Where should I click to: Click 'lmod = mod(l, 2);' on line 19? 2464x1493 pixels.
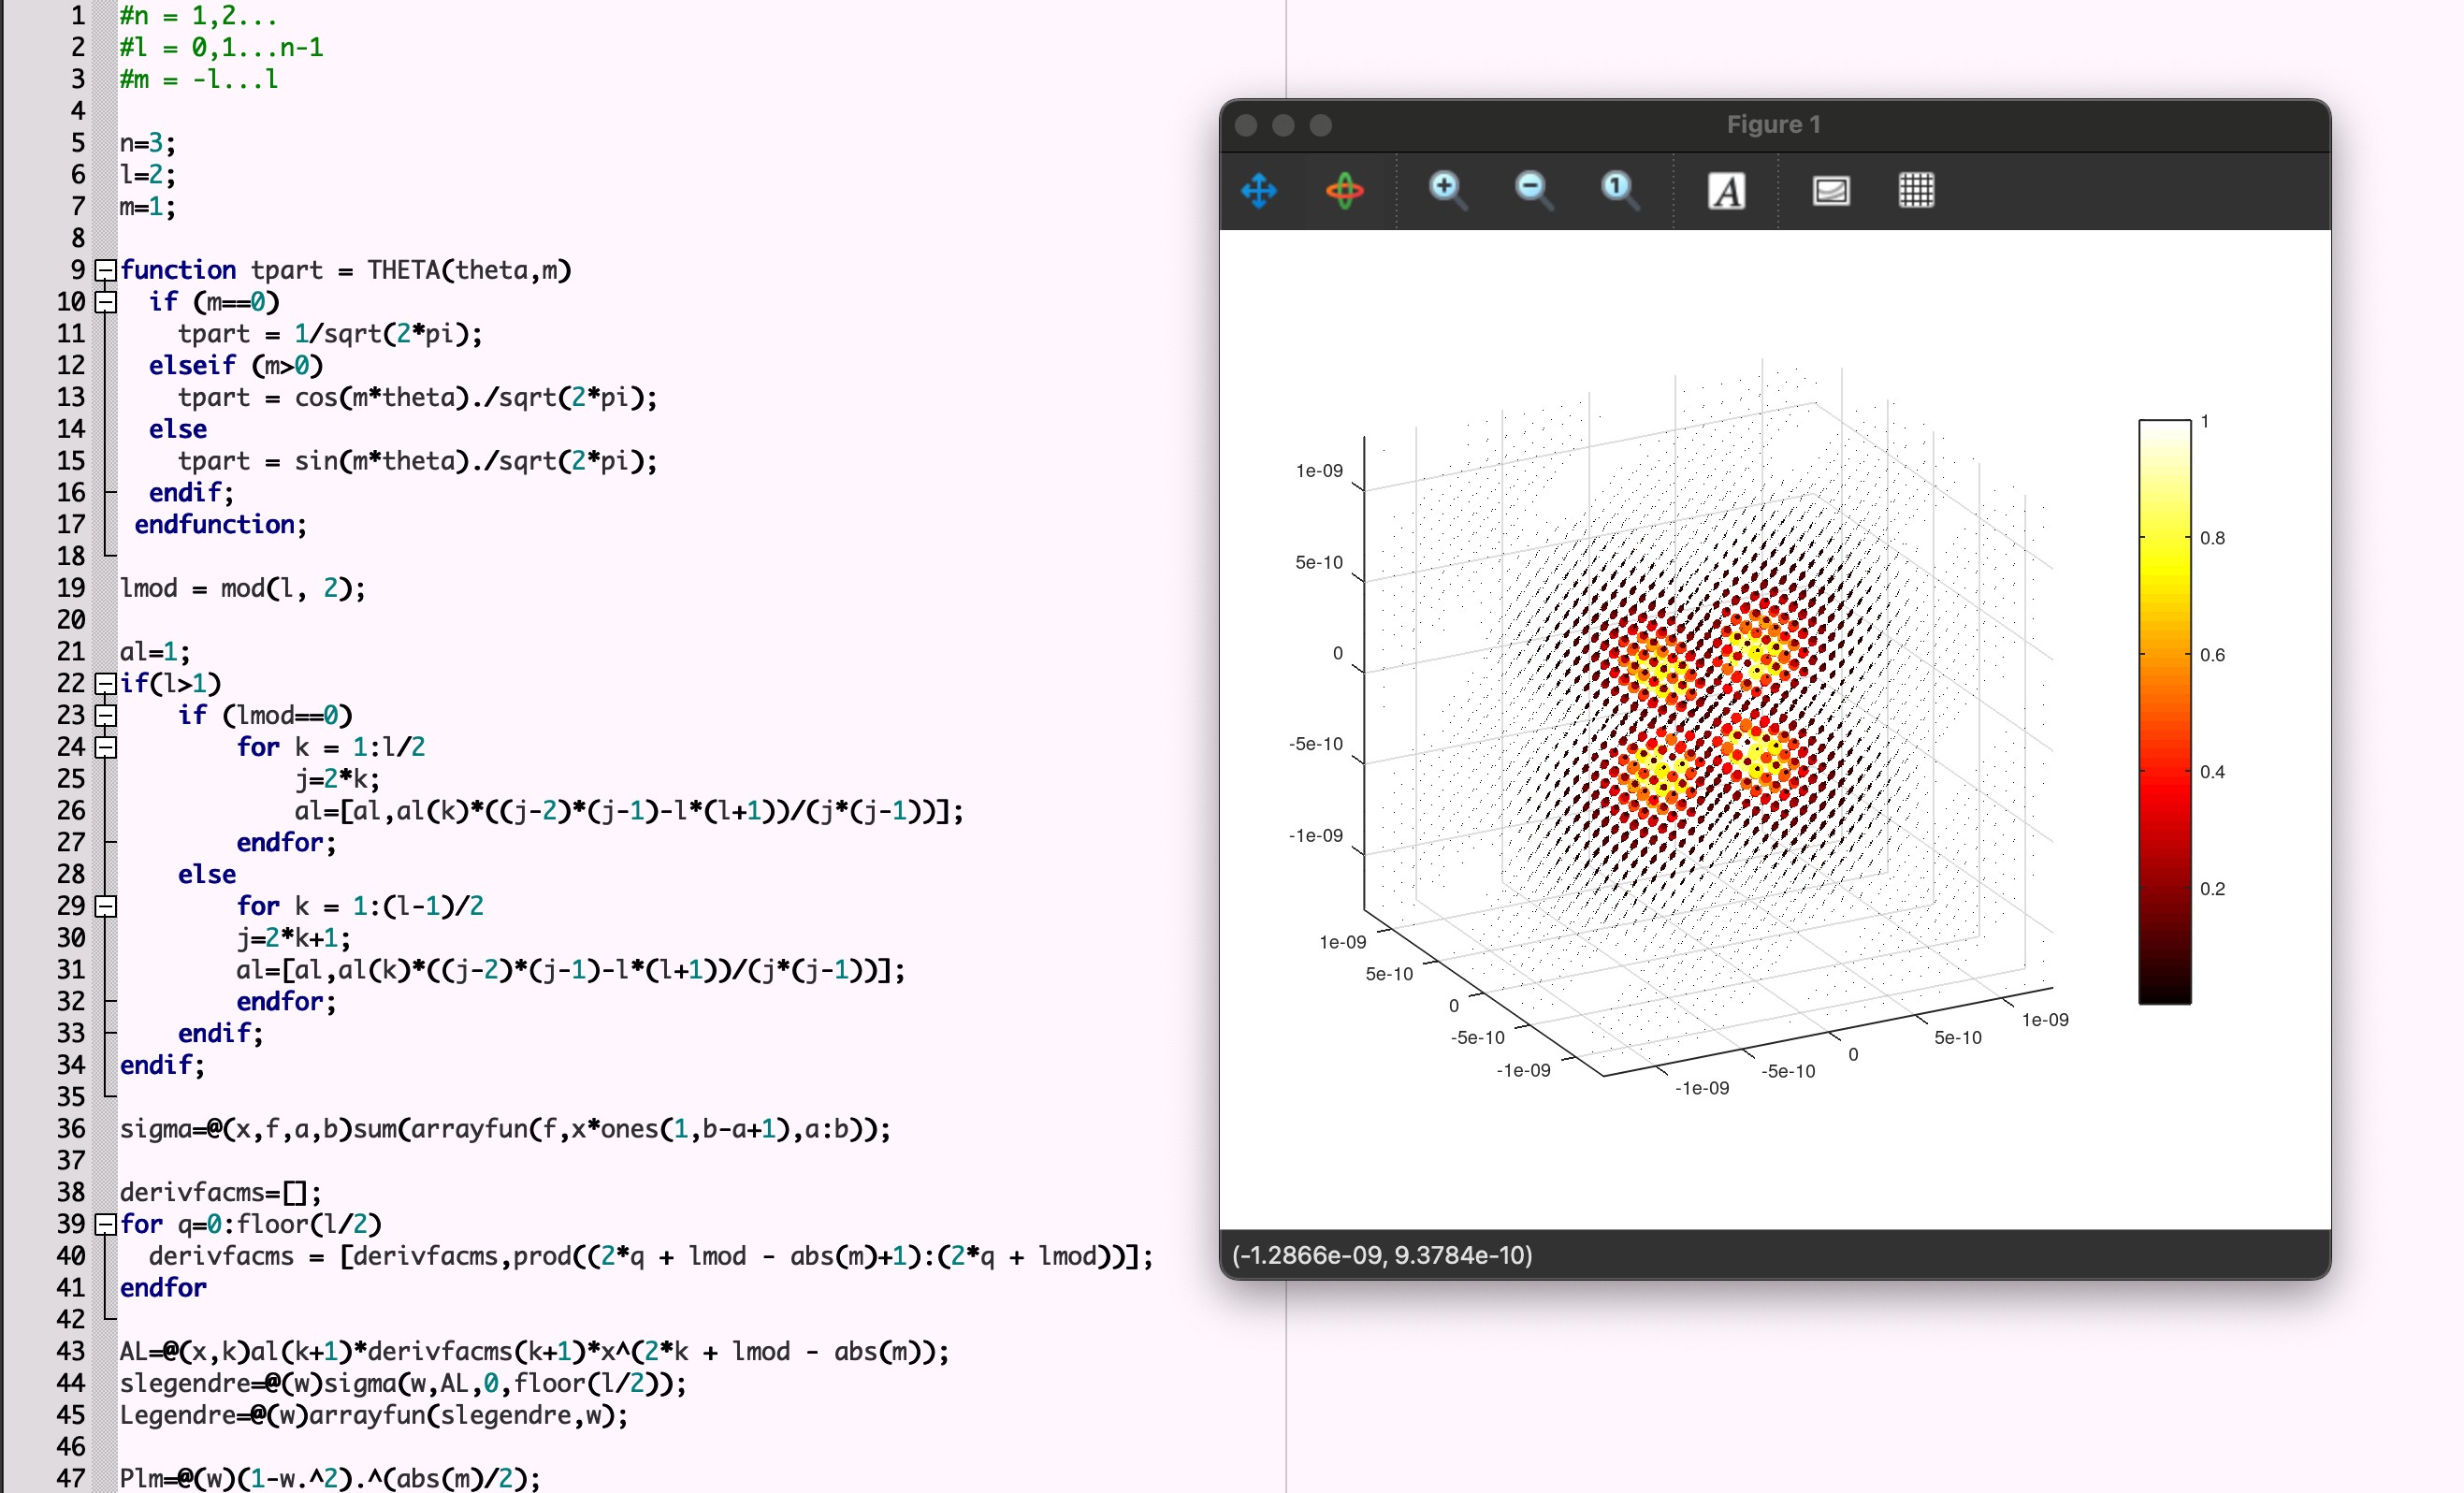pyautogui.click(x=243, y=588)
